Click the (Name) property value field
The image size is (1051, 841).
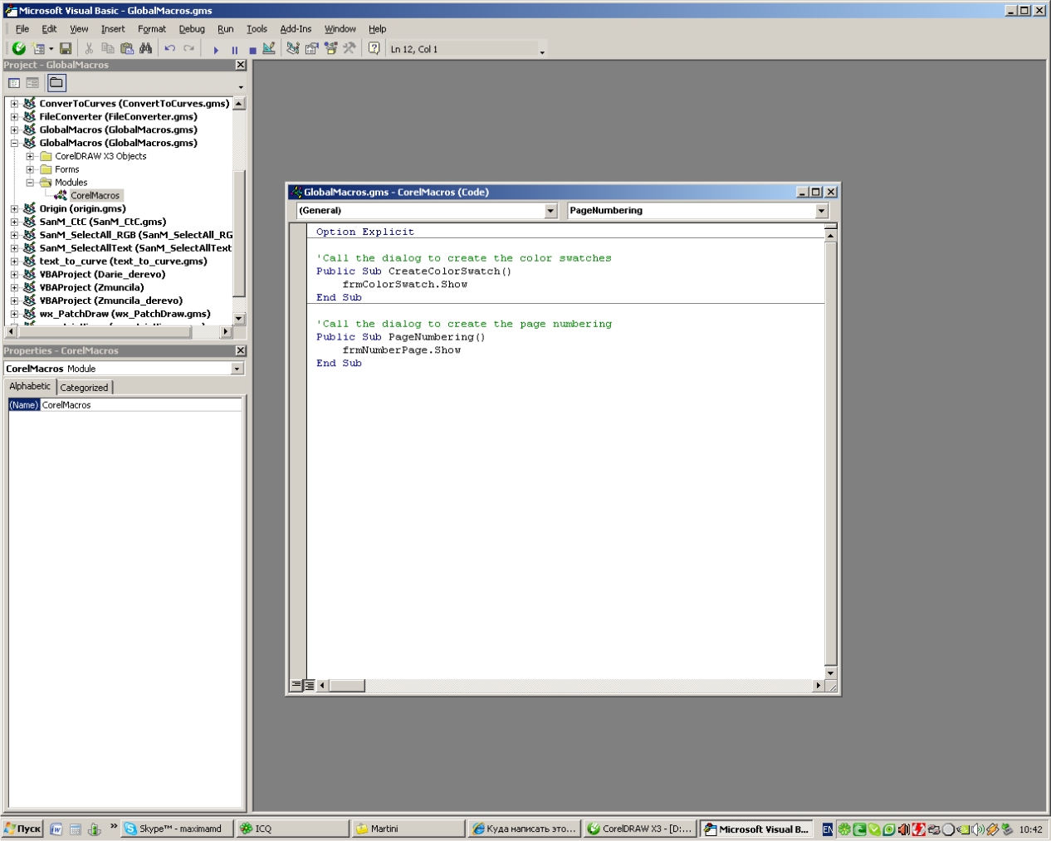pos(141,405)
